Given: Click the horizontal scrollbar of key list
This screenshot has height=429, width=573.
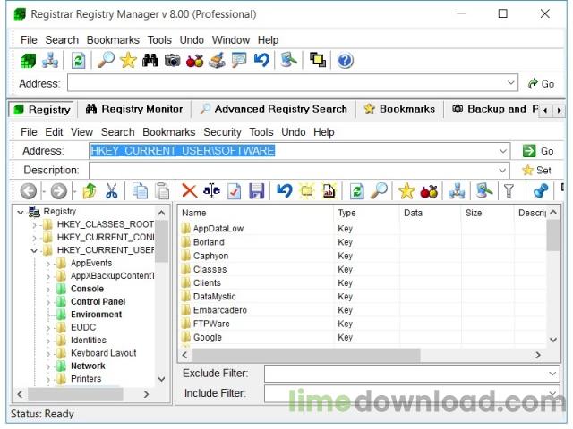Looking at the screenshot, I should pos(306,355).
